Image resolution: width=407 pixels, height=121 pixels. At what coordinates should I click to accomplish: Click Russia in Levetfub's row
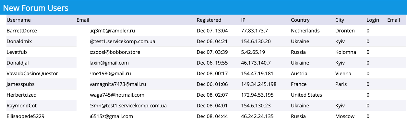[x=298, y=52]
